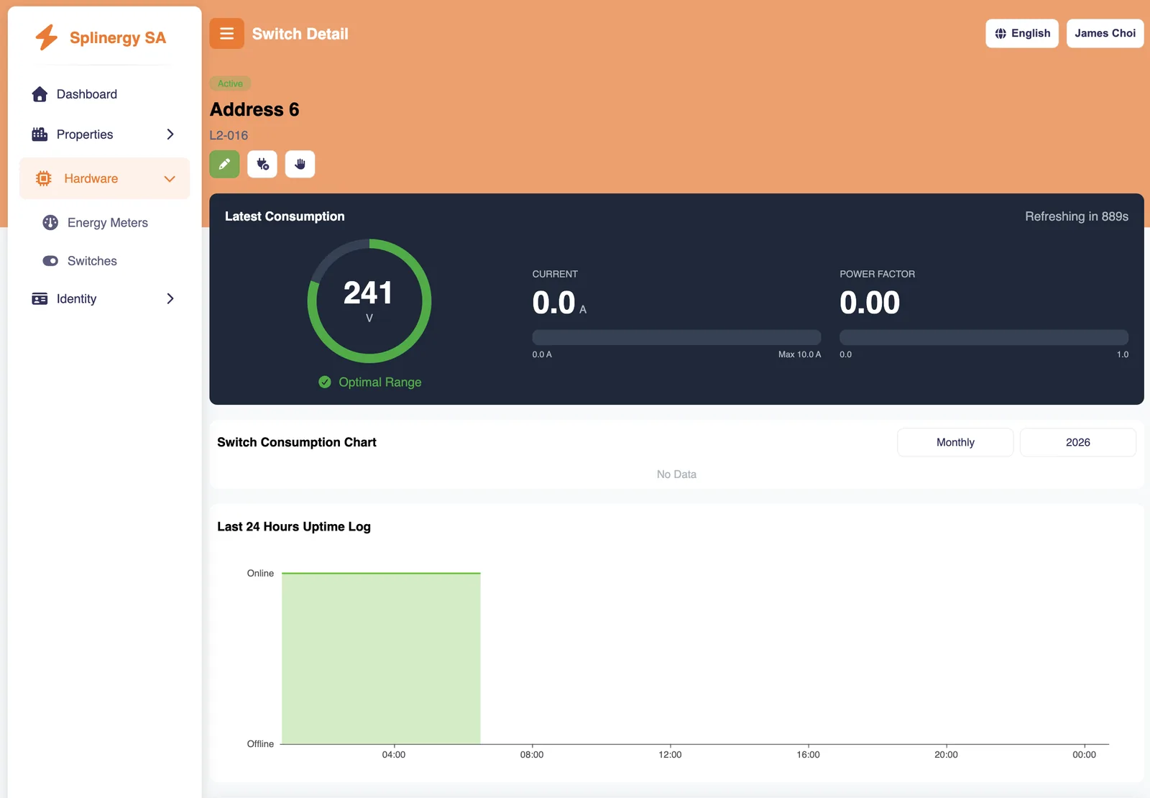Viewport: 1150px width, 798px height.
Task: Open the hamburger menu button
Action: [x=226, y=34]
